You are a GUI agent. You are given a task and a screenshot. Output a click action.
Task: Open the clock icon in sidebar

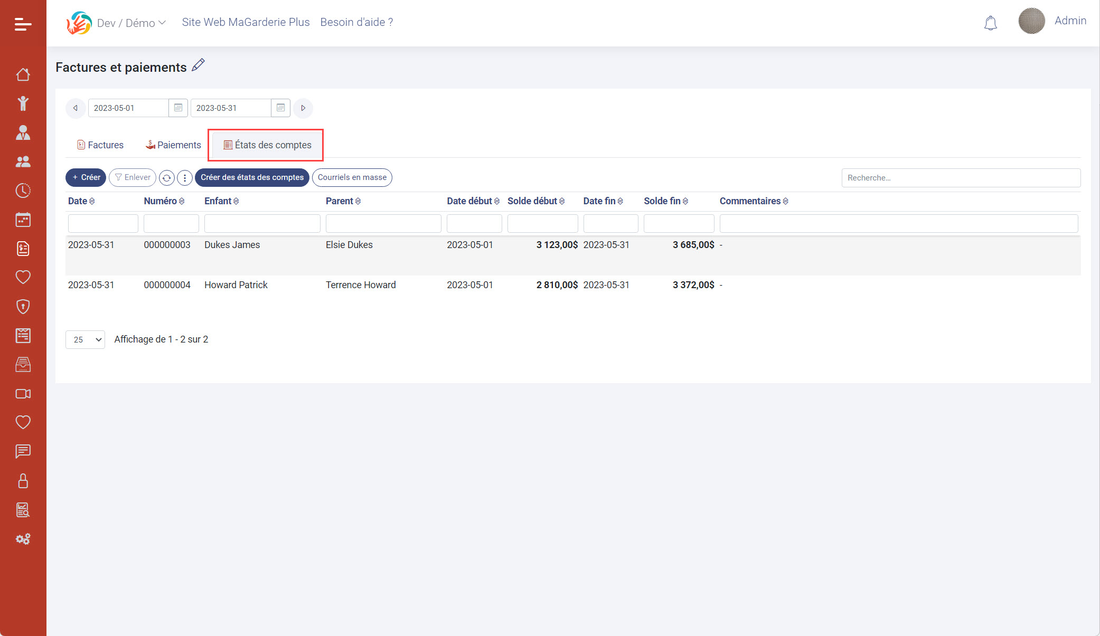[x=23, y=191]
